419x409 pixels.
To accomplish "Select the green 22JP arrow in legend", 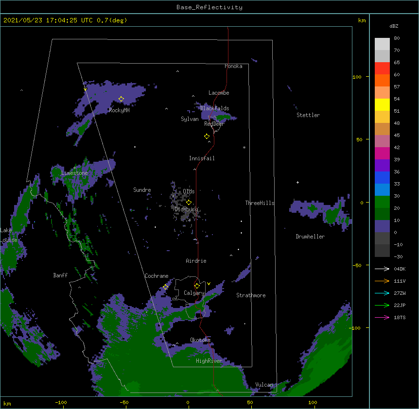I will pos(382,305).
